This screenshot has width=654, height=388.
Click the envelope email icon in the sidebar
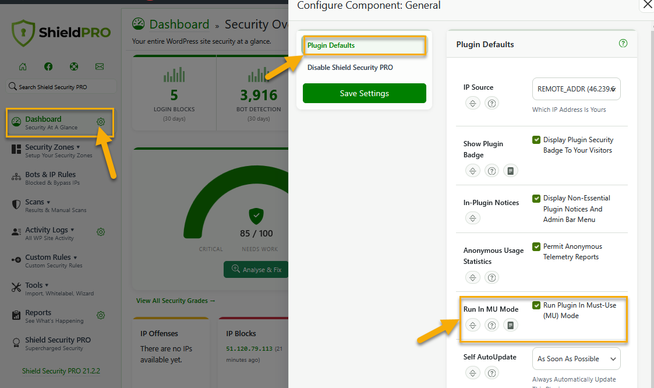coord(99,66)
